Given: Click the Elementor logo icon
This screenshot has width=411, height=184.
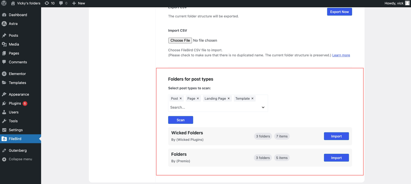Looking at the screenshot, I should (4, 74).
